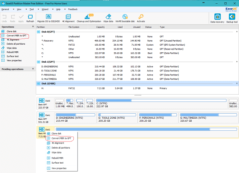Pick 4K Alignment in the context menu

pyautogui.click(x=58, y=143)
